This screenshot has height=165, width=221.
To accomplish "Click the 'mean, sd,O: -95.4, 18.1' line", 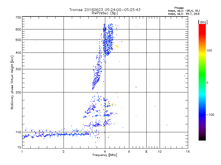I will [x=184, y=11].
